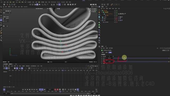Viewport: 170px width, 96px height.
Task: Click the red Record Active Objects button
Action: click(x=55, y=90)
